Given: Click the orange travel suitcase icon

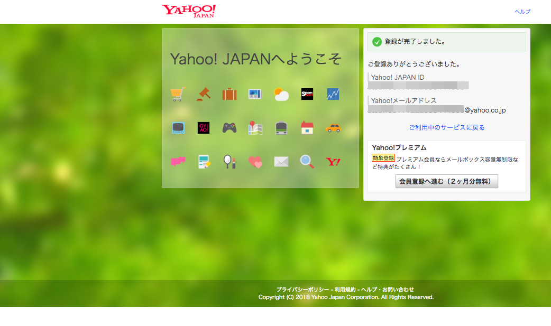Looking at the screenshot, I should [229, 94].
